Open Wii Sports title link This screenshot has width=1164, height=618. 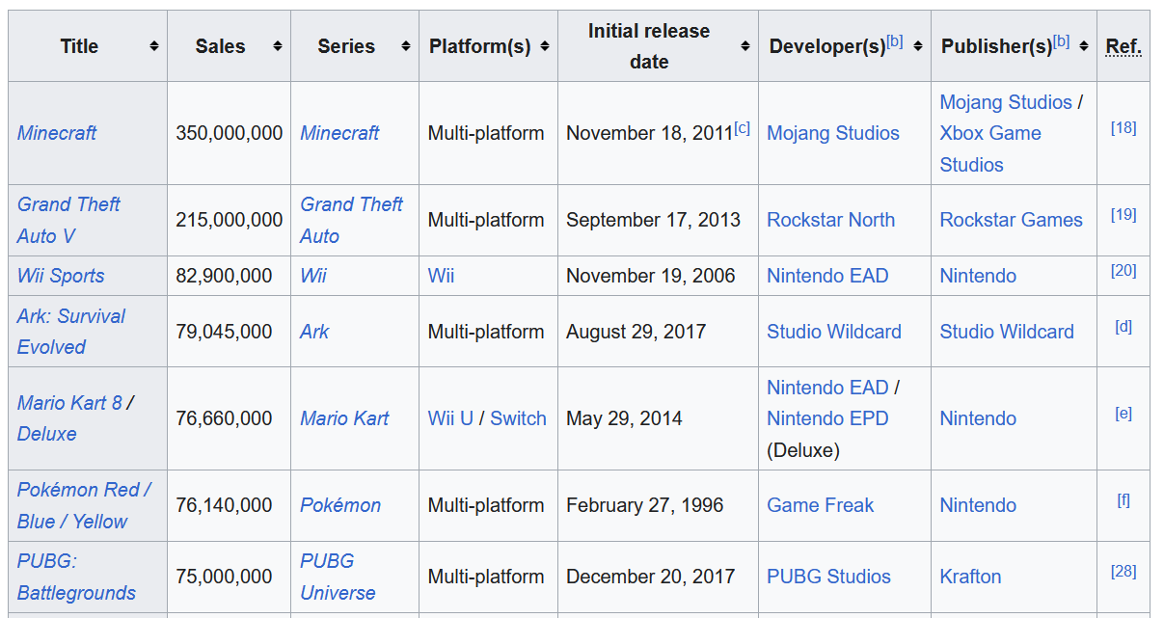click(x=61, y=276)
